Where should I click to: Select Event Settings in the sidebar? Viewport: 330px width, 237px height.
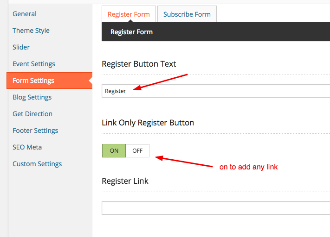(34, 64)
